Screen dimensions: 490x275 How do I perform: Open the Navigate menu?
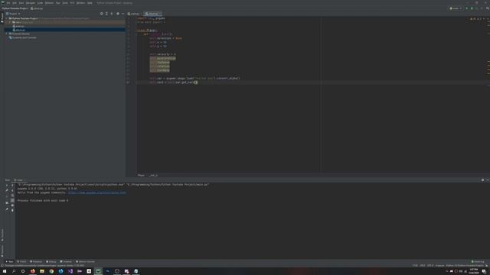click(x=31, y=3)
